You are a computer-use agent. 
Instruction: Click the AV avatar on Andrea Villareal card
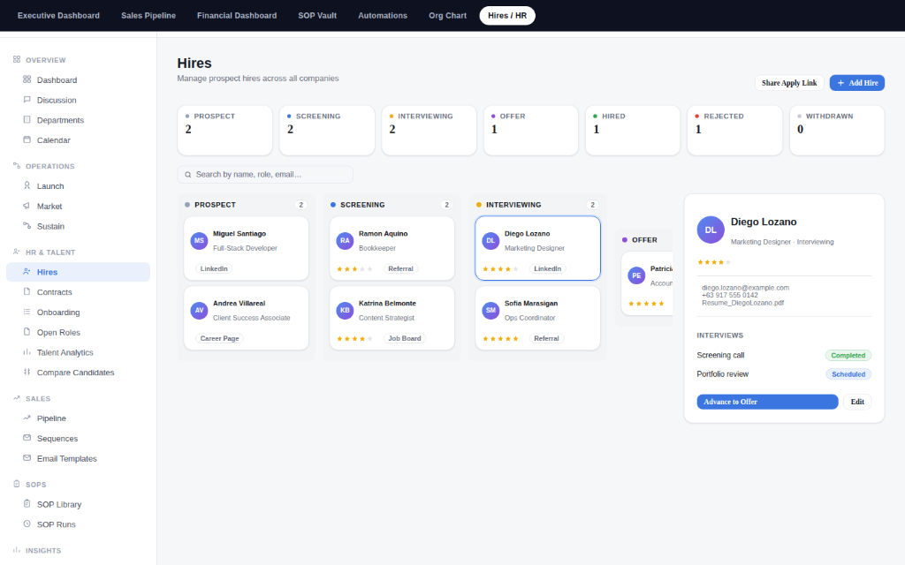(x=199, y=310)
